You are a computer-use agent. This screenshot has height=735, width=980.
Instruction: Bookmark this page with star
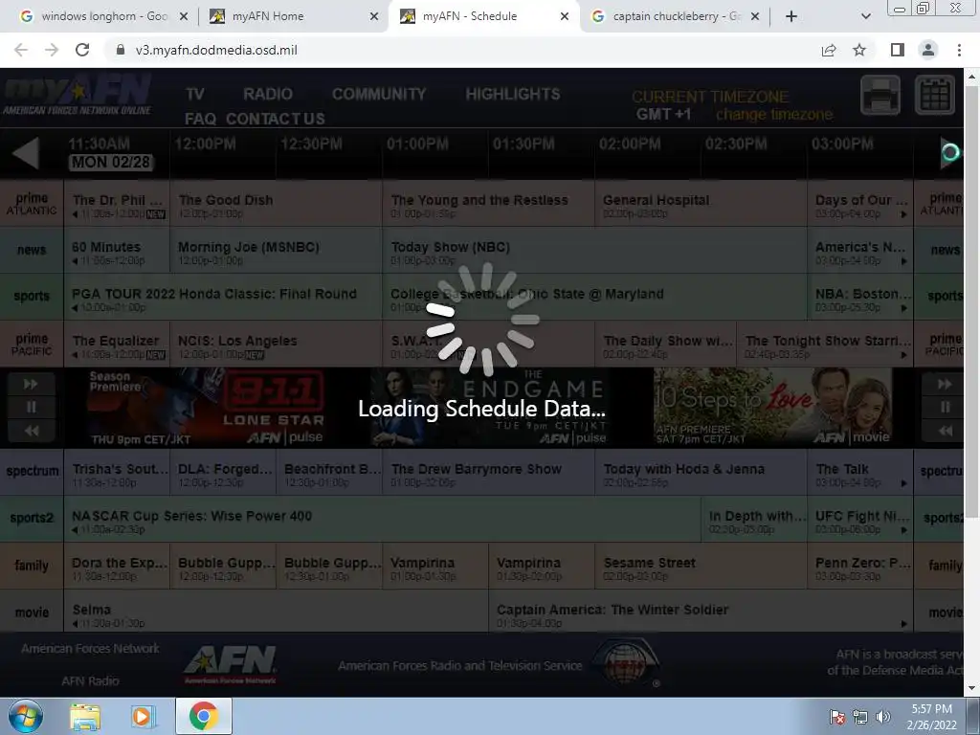click(859, 50)
